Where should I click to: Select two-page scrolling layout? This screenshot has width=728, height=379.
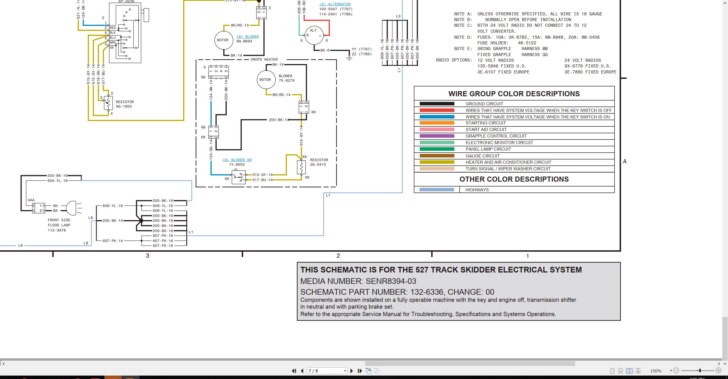638,371
